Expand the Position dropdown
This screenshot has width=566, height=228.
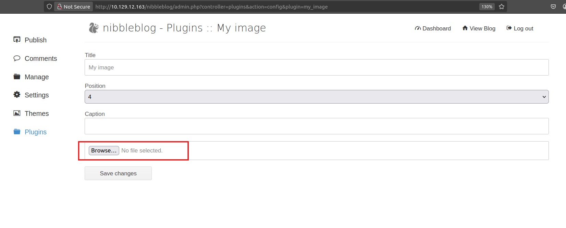[316, 97]
